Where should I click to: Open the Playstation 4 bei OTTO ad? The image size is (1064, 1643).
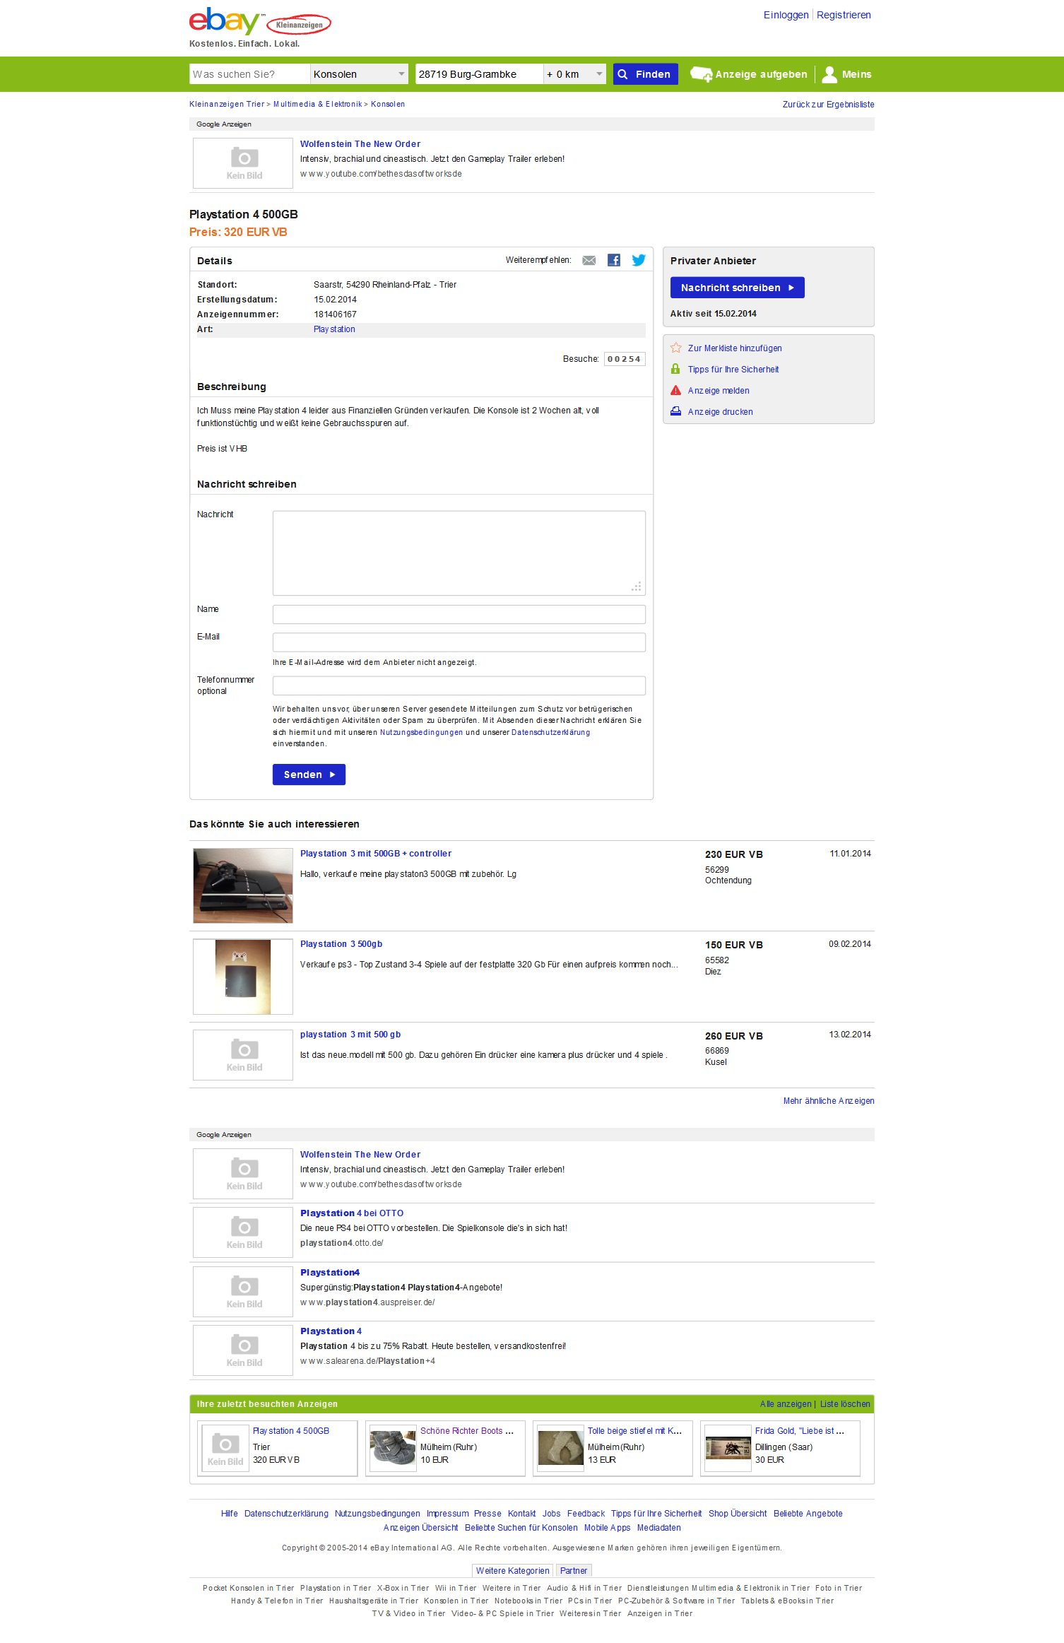click(x=352, y=1213)
